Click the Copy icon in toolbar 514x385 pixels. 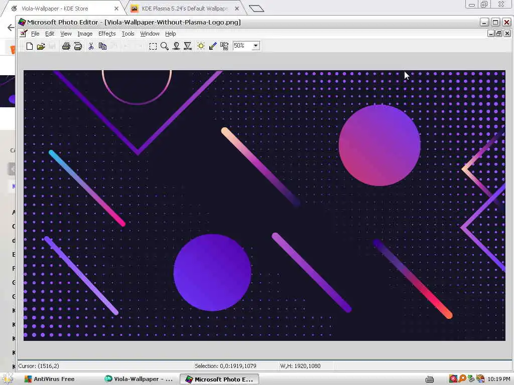pyautogui.click(x=102, y=46)
